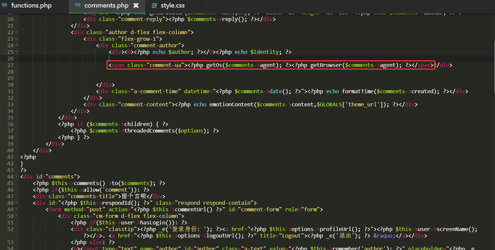Click the PHP elephant icon on comments.php tab
Viewport: 495px width, 250px height.
coord(77,6)
